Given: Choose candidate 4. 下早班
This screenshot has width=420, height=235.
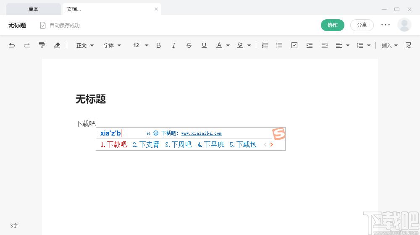Looking at the screenshot, I should point(211,144).
